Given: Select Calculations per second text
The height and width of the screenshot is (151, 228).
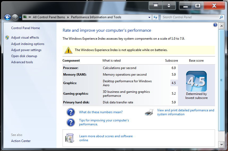Looking at the screenshot, I should pos(120,68).
